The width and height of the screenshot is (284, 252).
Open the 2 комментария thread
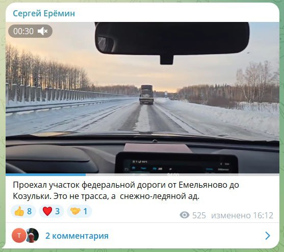tap(77, 236)
